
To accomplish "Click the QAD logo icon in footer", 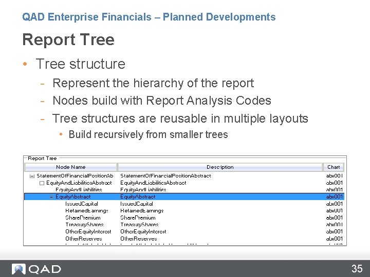I will click(x=18, y=269).
